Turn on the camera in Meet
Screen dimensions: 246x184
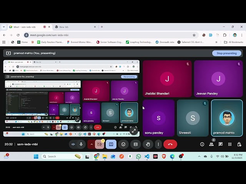click(100, 144)
